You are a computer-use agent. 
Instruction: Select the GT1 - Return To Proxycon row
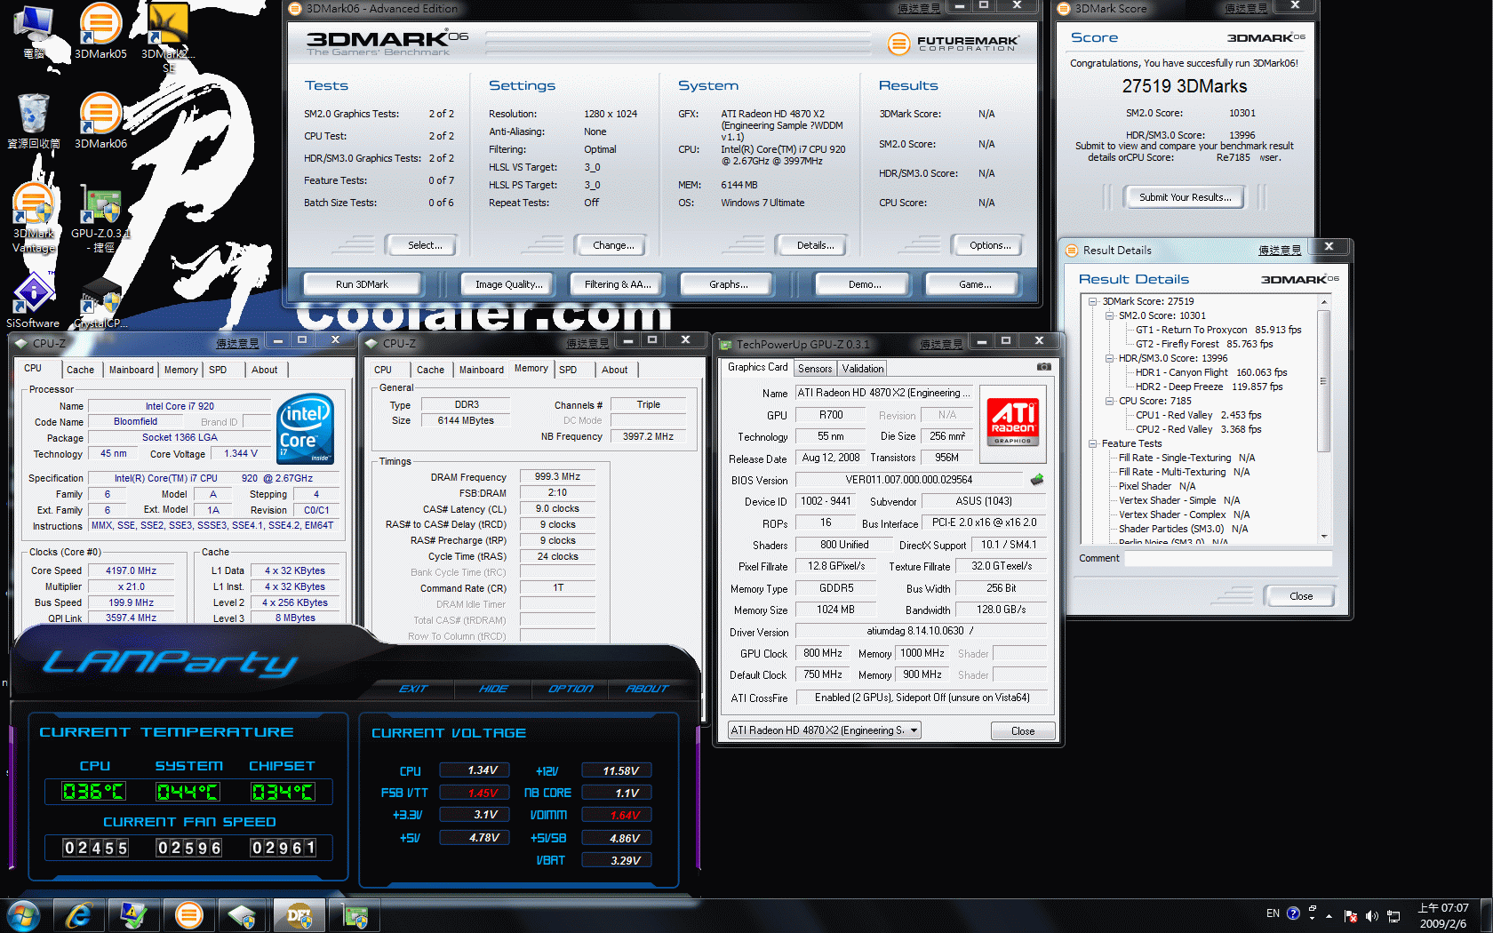tap(1218, 330)
